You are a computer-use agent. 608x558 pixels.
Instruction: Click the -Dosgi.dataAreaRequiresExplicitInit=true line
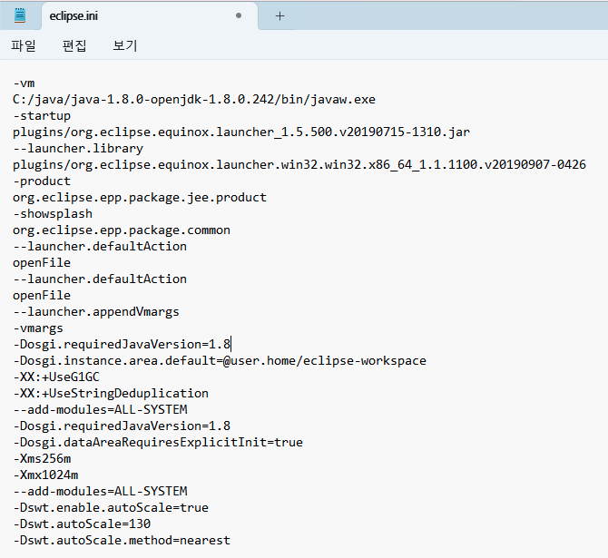[x=158, y=442]
